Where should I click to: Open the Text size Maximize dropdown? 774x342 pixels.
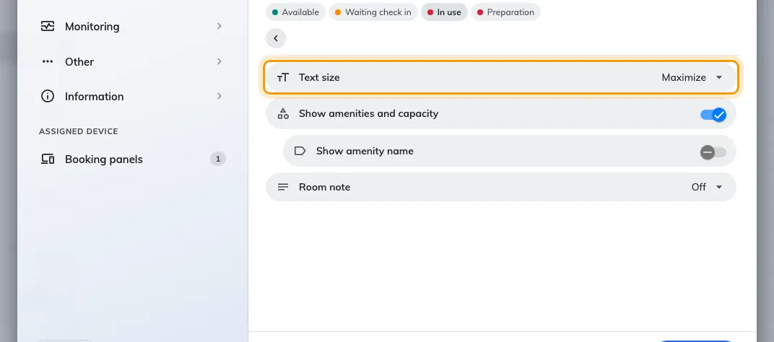(x=692, y=77)
